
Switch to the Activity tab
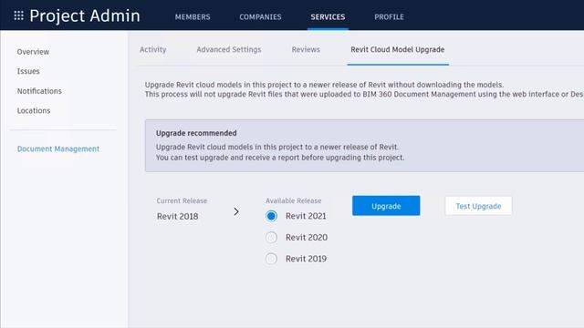[x=153, y=49]
